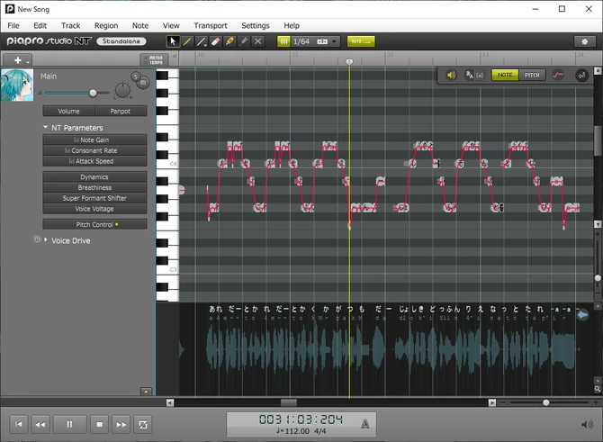
Task: Select the Eraser tool
Action: (215, 41)
